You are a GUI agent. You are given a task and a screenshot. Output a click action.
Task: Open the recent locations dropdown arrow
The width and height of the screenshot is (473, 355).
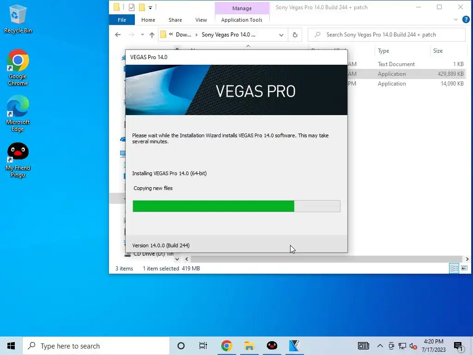142,35
